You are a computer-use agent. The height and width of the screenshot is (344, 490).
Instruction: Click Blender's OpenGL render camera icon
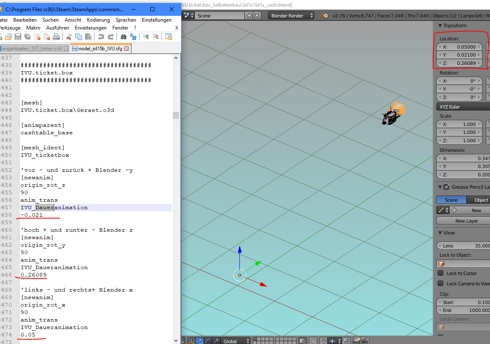click(356, 341)
